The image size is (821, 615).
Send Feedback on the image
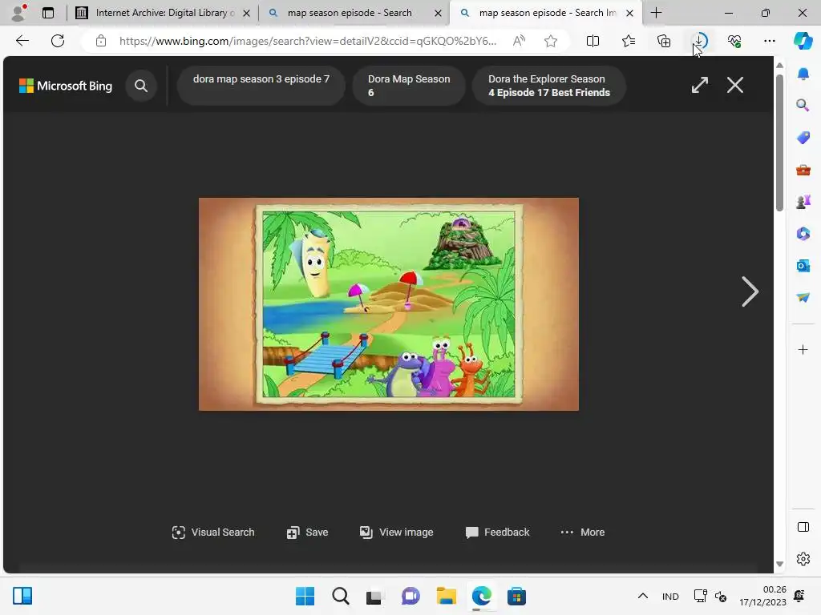497,533
